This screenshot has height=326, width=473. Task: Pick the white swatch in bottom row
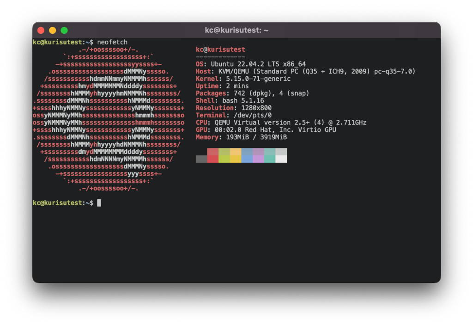click(281, 159)
